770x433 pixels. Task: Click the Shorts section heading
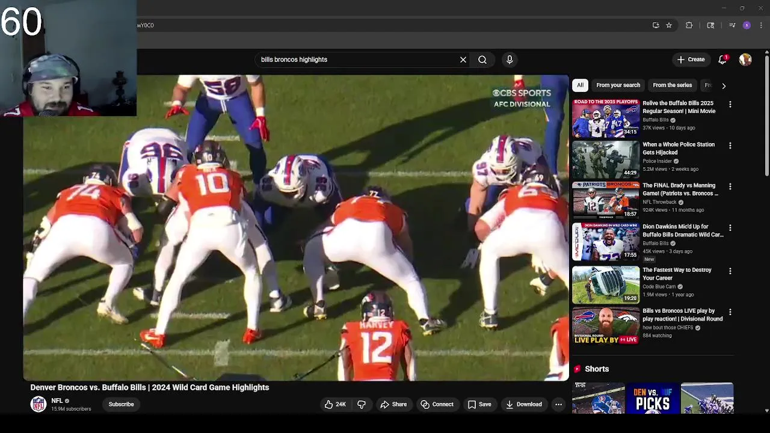pyautogui.click(x=597, y=369)
